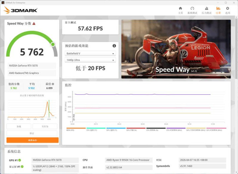Toggle the teal CPU 温度 legend entry
This screenshot has width=238, height=174.
96,129
